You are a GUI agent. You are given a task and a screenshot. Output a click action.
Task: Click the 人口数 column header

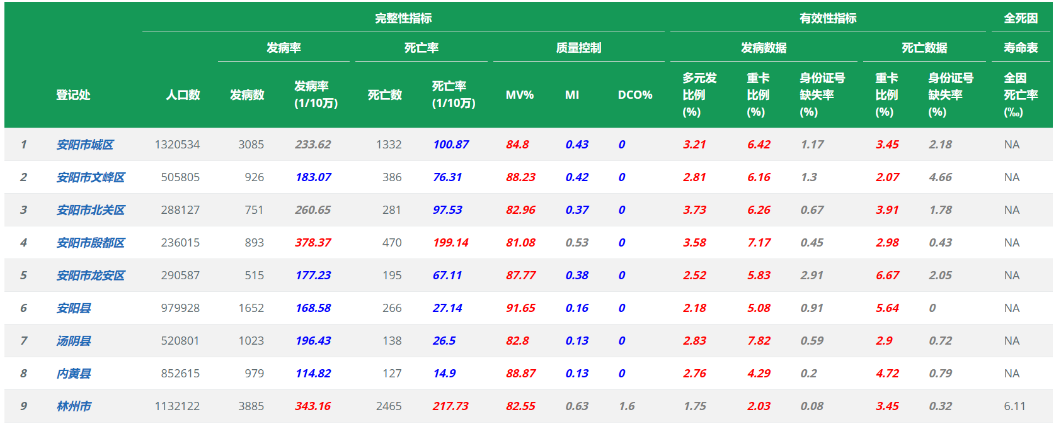tap(183, 95)
